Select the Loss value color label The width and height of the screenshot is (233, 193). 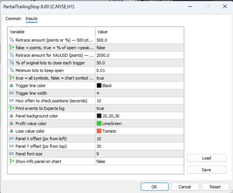point(30,131)
